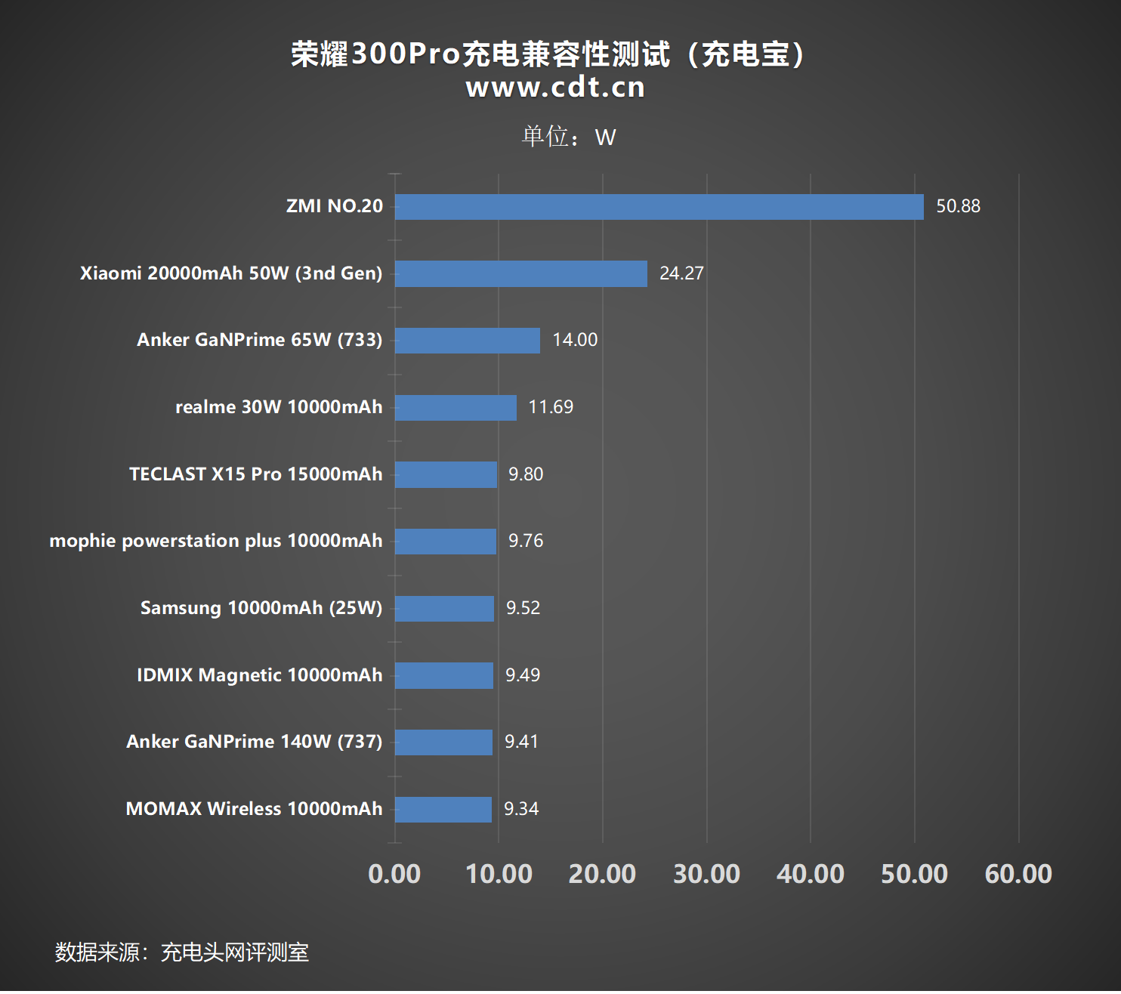The width and height of the screenshot is (1121, 994).
Task: Click the 30.00 axis label
Action: click(707, 874)
